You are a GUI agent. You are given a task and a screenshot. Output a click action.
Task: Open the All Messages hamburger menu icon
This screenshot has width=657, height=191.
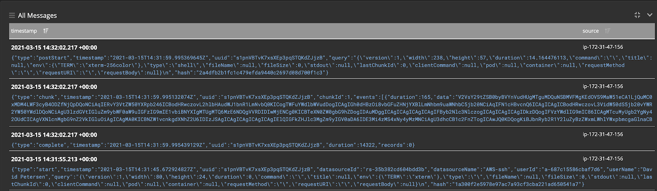click(12, 16)
